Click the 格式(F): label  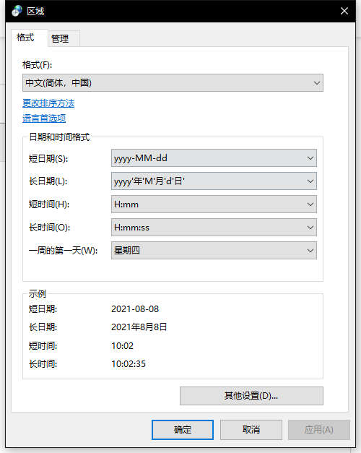38,65
